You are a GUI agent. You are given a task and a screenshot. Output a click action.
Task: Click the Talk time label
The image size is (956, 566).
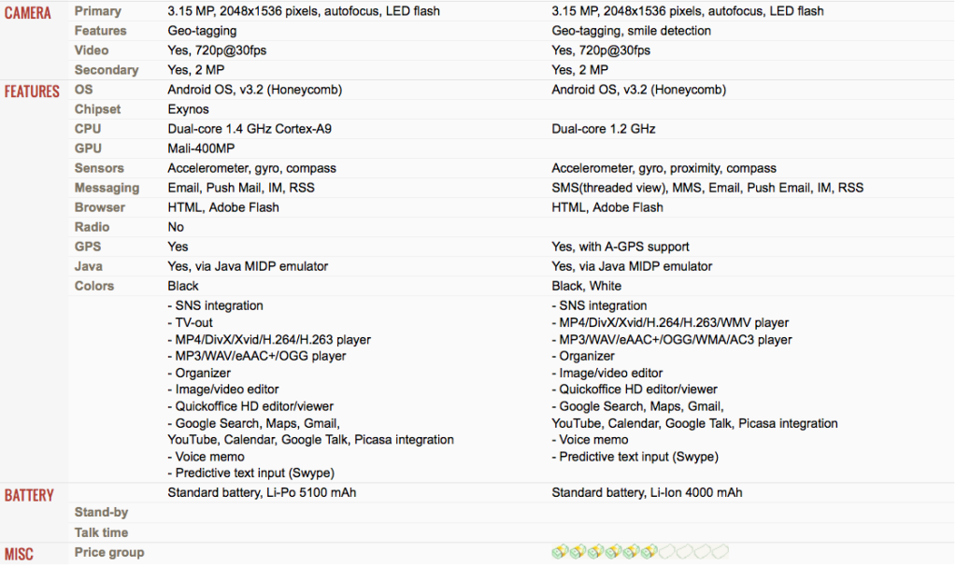pyautogui.click(x=101, y=532)
